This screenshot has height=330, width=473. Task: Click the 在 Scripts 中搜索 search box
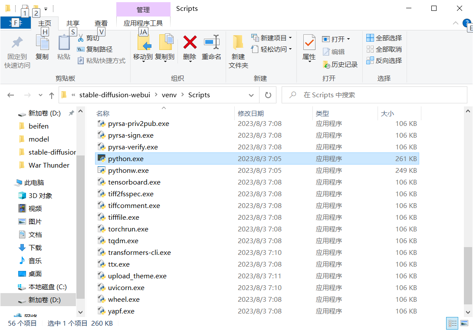(x=374, y=95)
